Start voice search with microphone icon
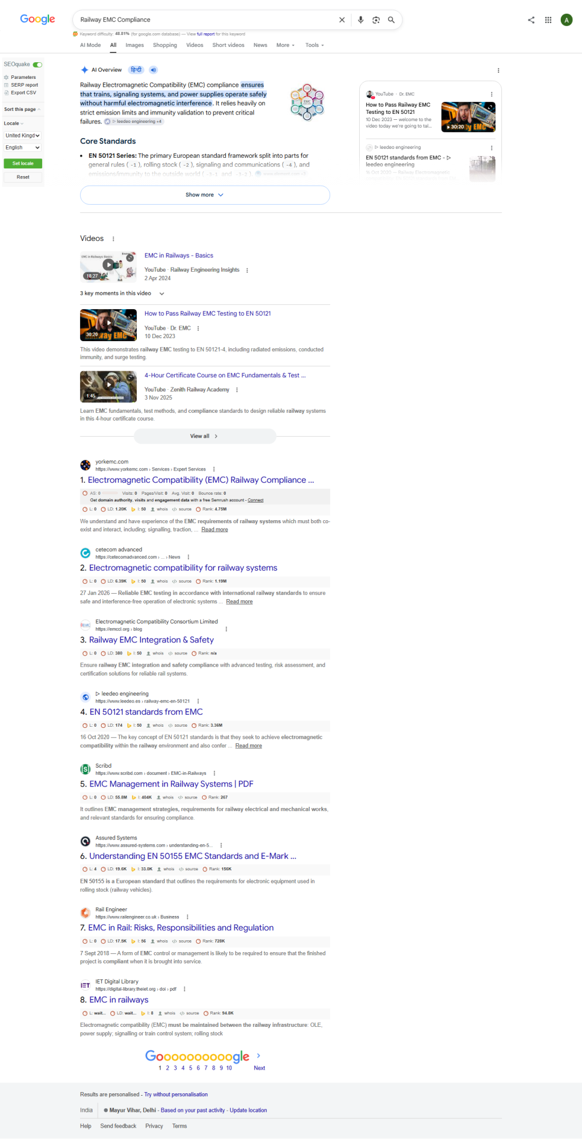 [360, 20]
